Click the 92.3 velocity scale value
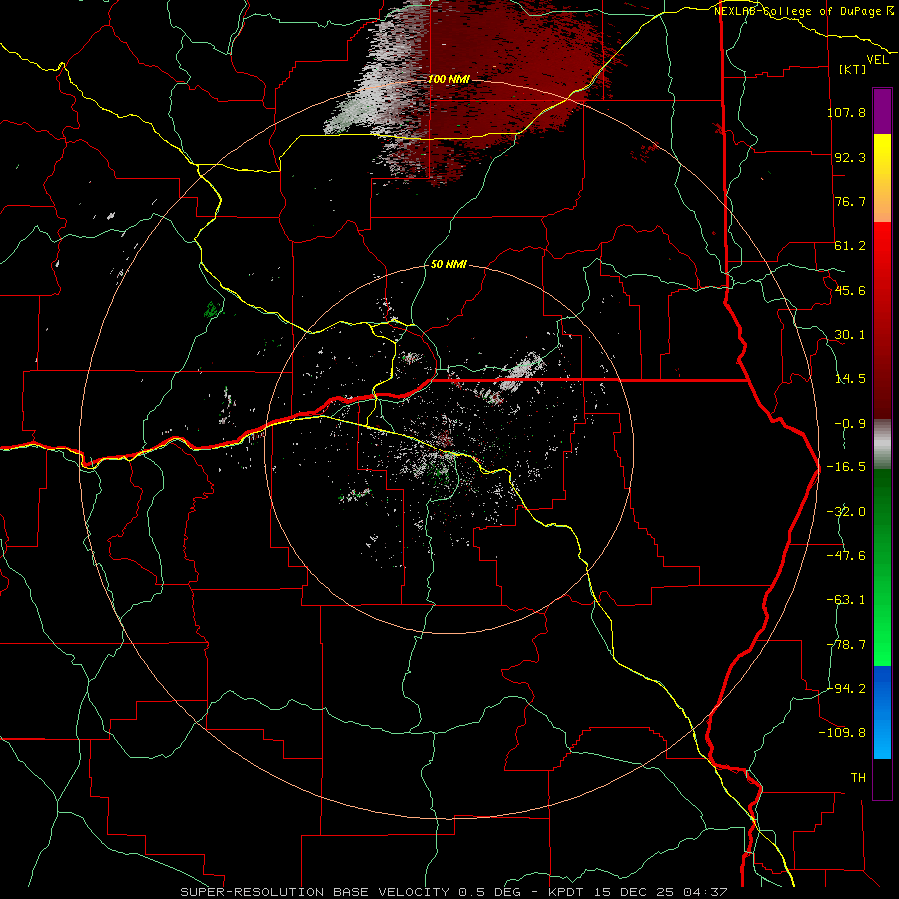 click(x=850, y=157)
